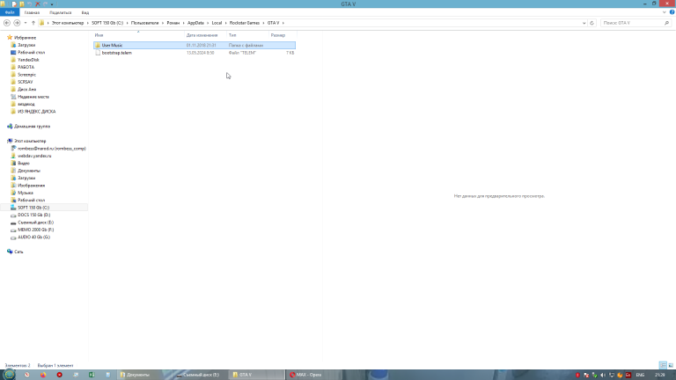Select DOCS 150 Gb (D:) drive
Screen dimensions: 676x380
tap(33, 215)
